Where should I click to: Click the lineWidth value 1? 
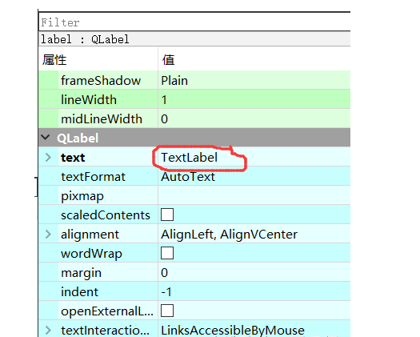[164, 100]
